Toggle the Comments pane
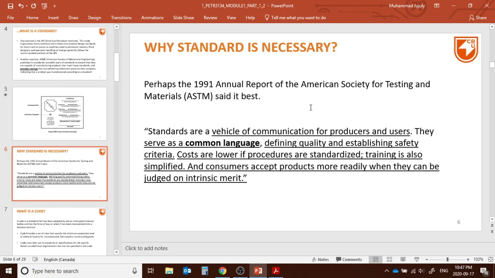Screen dimensions: 495x278 pos(349,259)
